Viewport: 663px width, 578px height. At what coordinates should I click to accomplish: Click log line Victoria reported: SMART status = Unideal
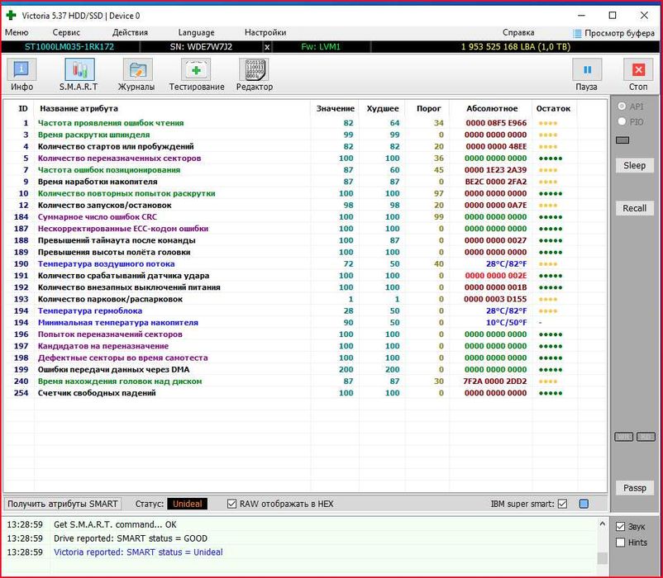point(138,552)
